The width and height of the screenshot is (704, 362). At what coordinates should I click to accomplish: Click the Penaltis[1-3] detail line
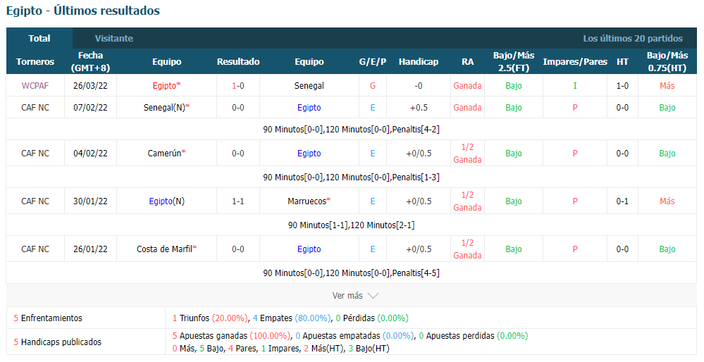351,177
